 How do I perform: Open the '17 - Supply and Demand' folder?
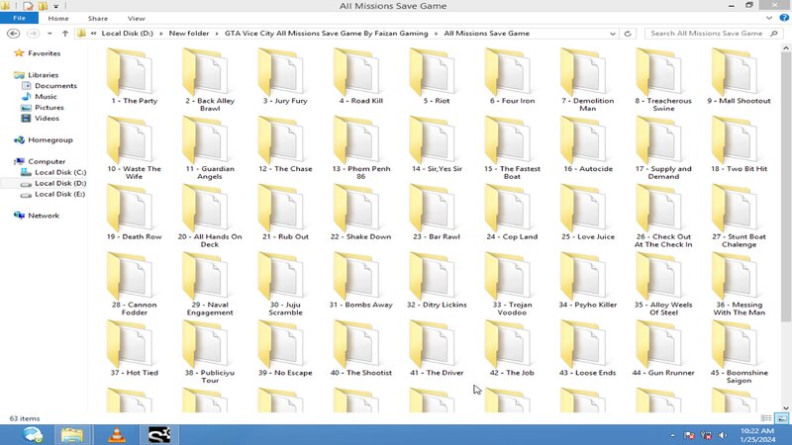pyautogui.click(x=663, y=148)
